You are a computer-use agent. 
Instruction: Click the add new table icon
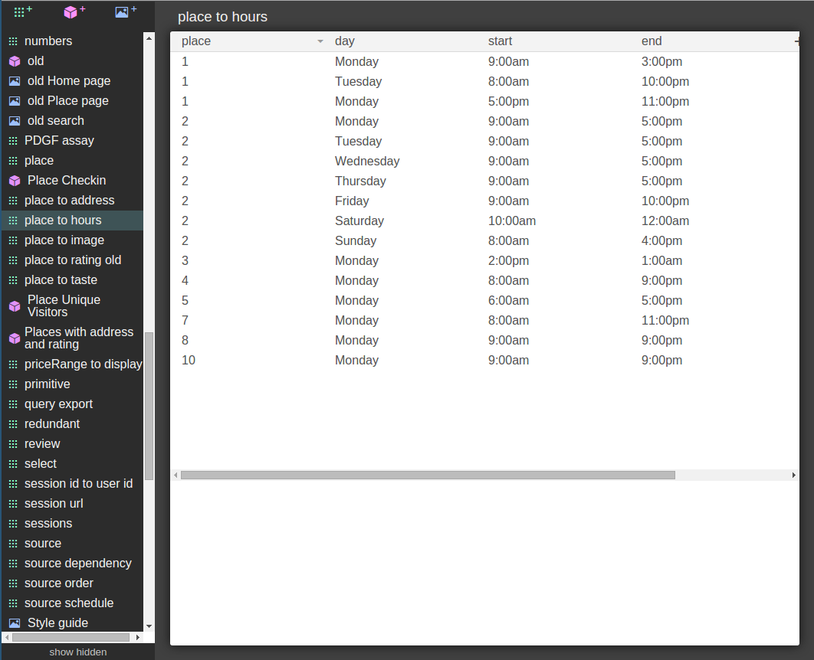point(22,11)
